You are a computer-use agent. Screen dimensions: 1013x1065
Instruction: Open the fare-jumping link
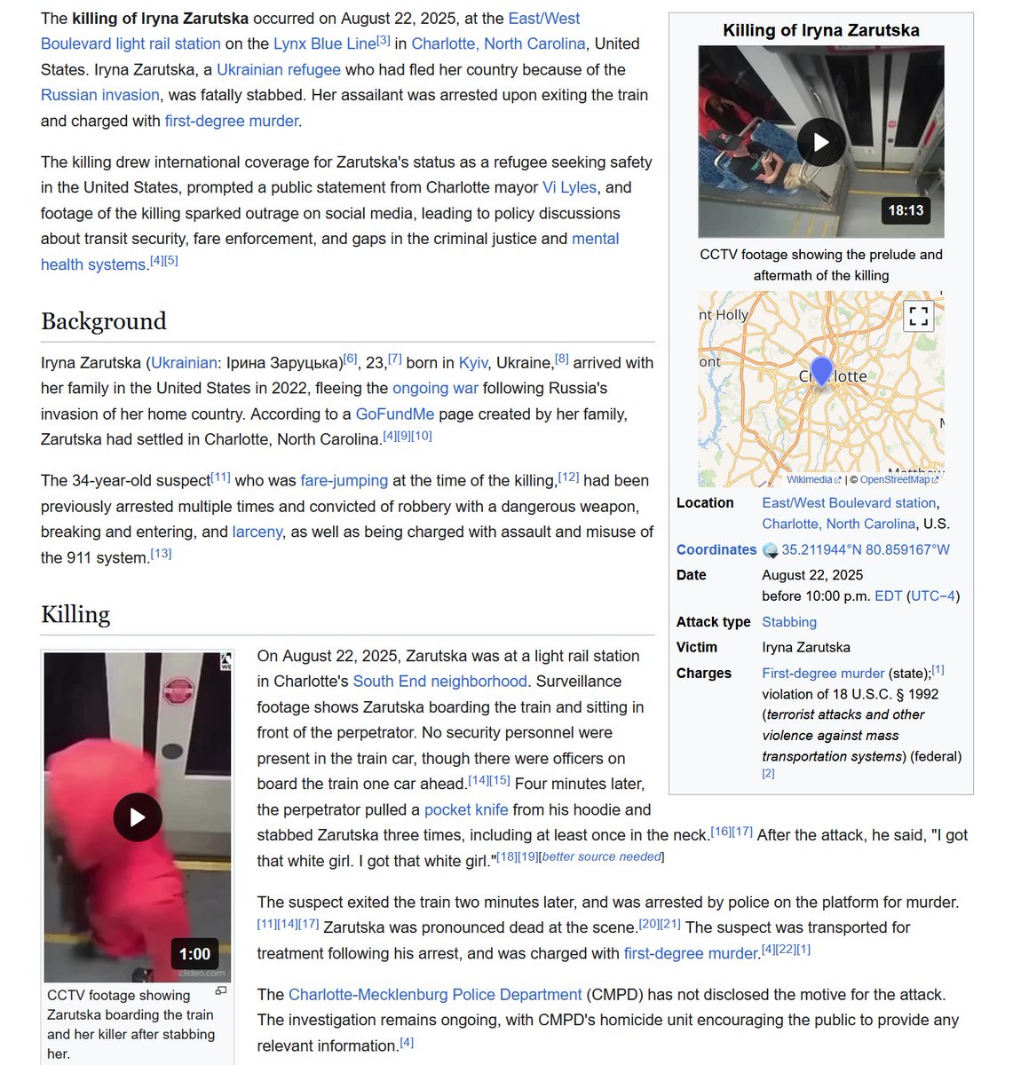[344, 480]
